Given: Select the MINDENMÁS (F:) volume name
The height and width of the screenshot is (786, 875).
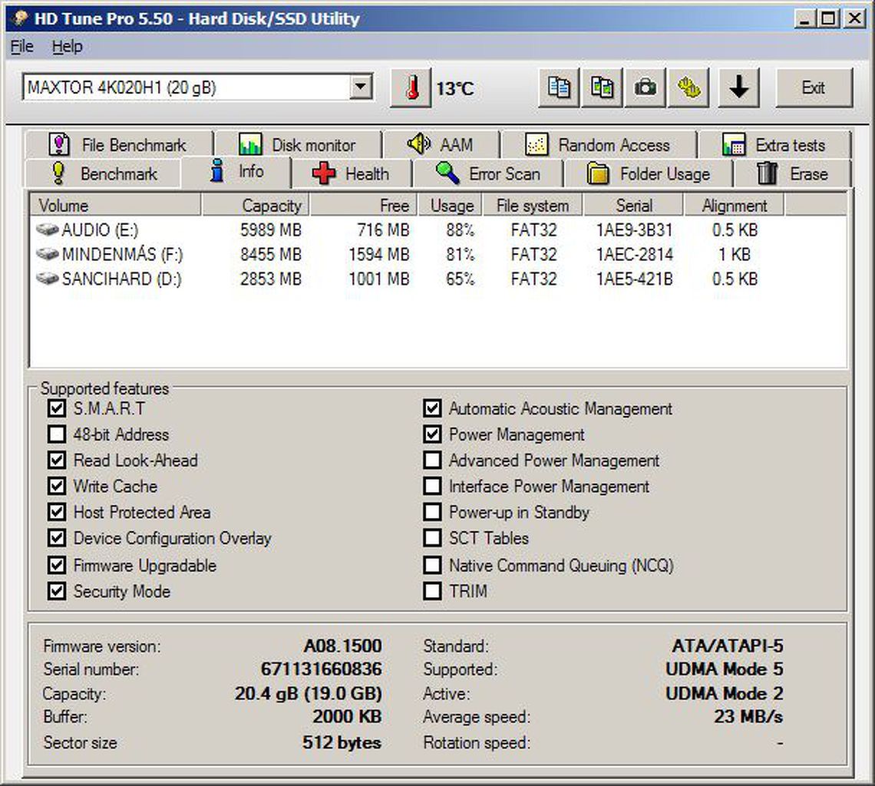Looking at the screenshot, I should [122, 254].
